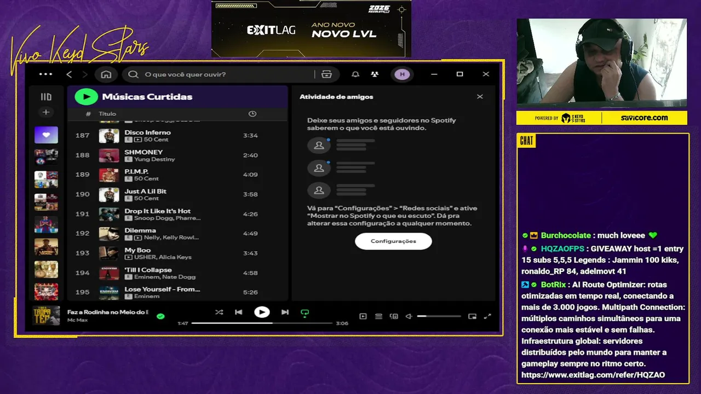Open the Now Playing view icon

[363, 316]
